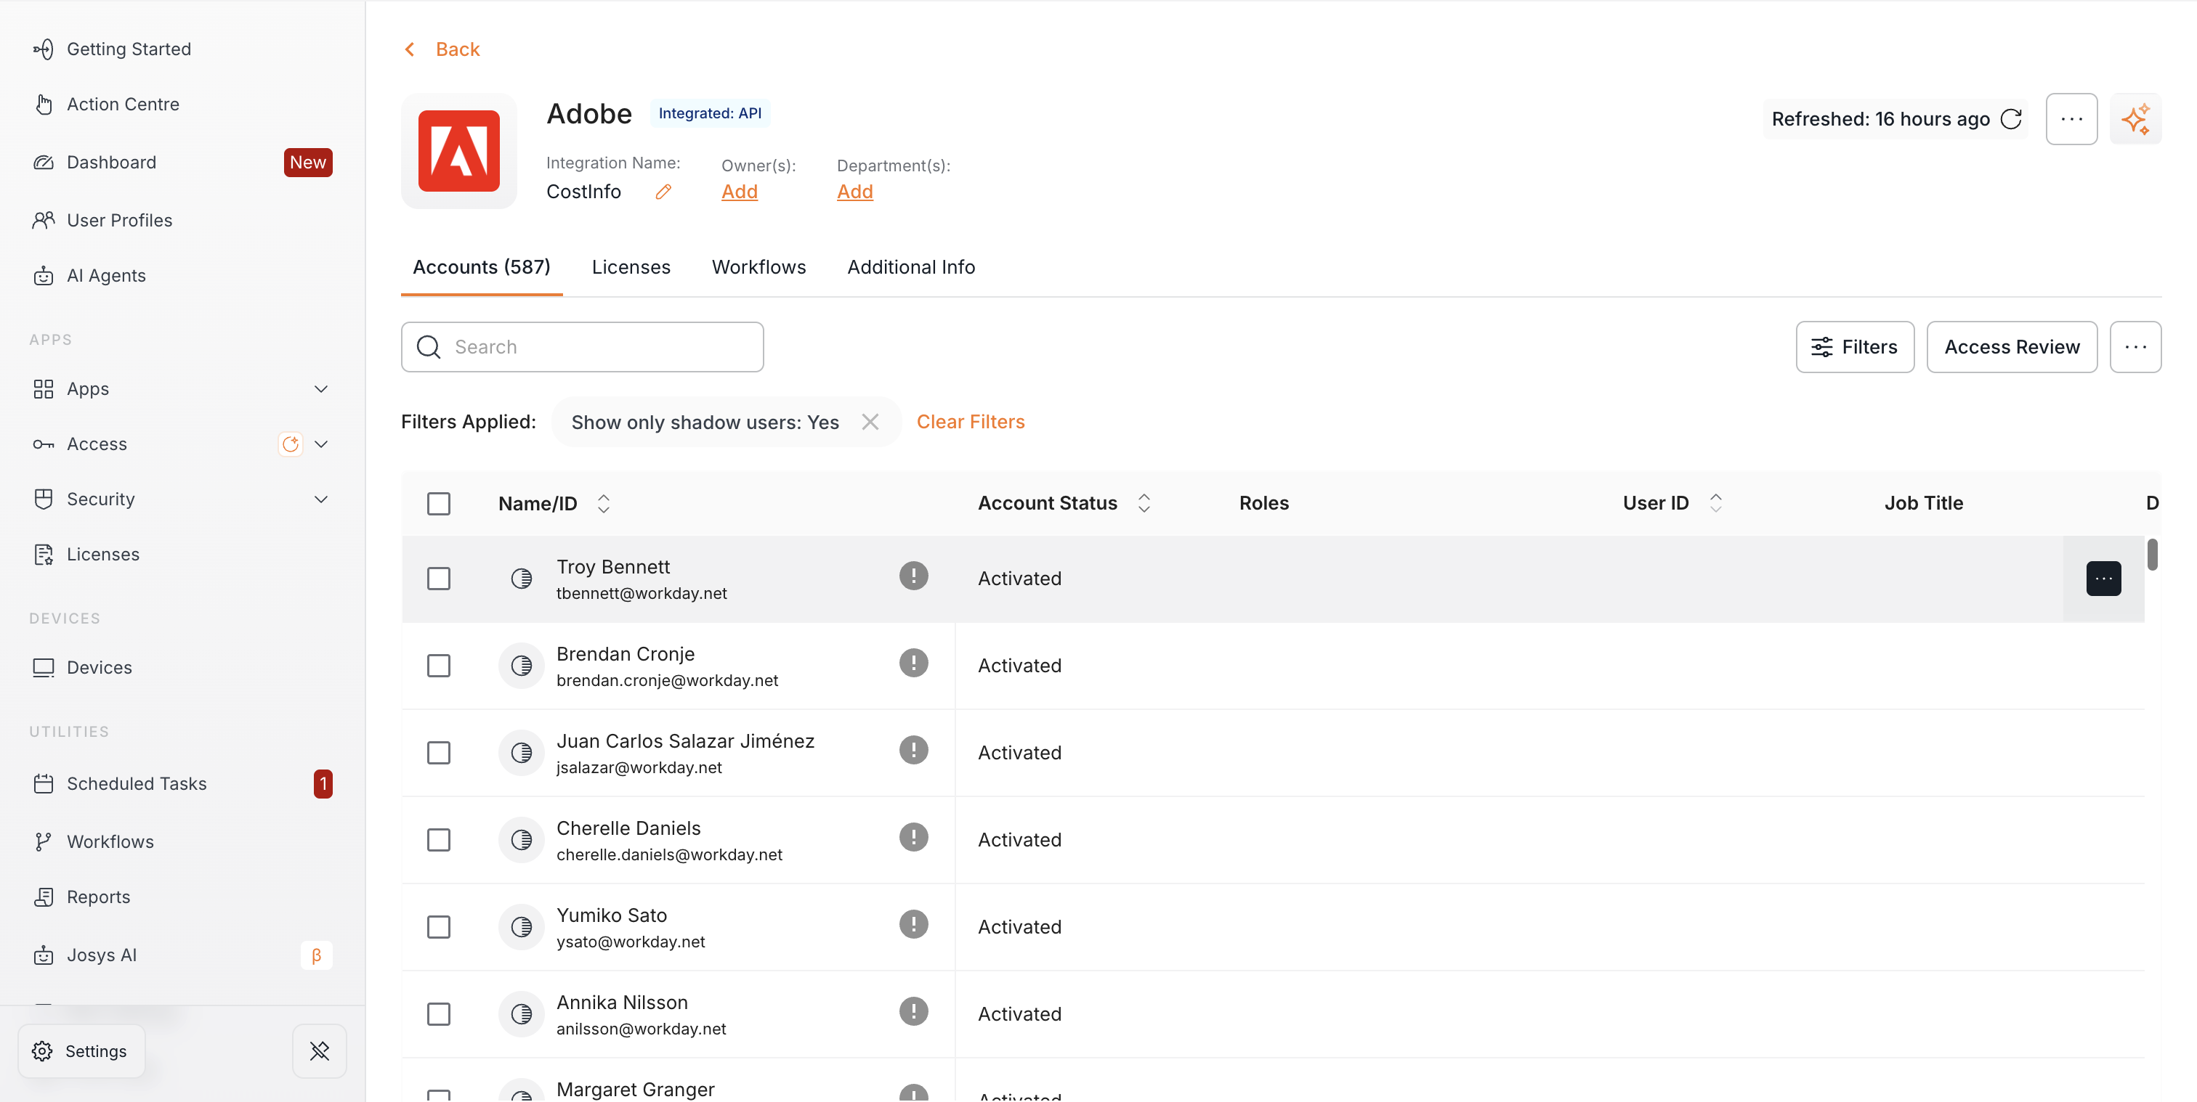Go to User Profiles
Screen dimensions: 2197x1102
coord(102,220)
